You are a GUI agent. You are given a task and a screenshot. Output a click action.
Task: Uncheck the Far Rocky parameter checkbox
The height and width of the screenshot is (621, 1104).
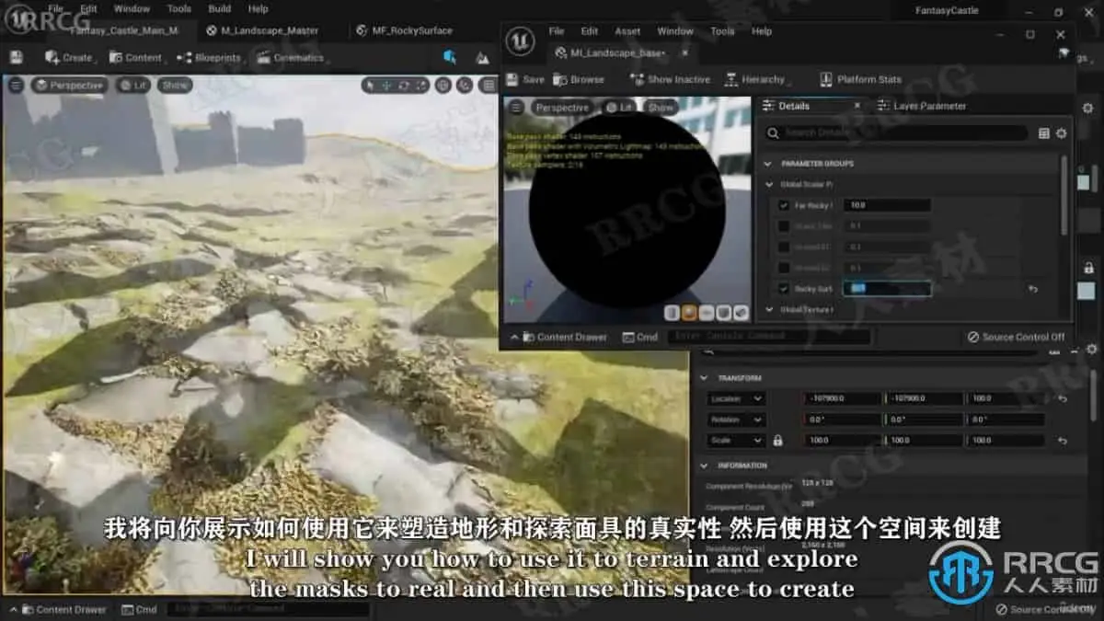tap(784, 205)
